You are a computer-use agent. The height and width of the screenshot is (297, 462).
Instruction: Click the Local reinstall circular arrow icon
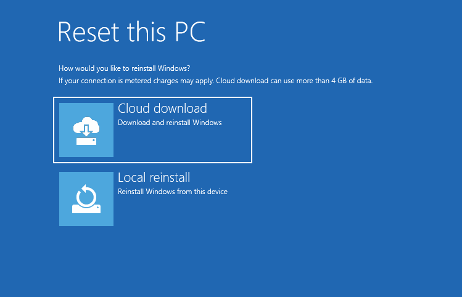tap(86, 199)
